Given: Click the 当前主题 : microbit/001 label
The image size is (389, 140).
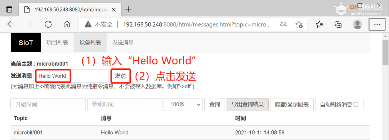Looking at the screenshot, I should 39,64.
